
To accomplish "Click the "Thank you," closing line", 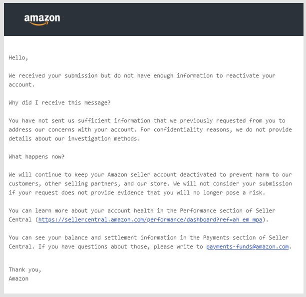I will pyautogui.click(x=25, y=270).
